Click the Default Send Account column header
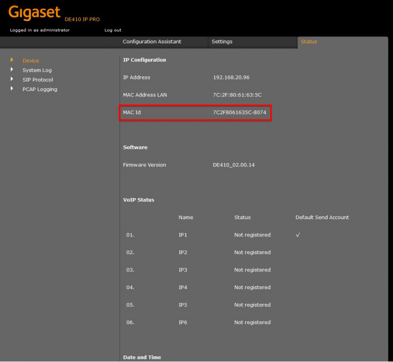393x362 pixels. (322, 217)
